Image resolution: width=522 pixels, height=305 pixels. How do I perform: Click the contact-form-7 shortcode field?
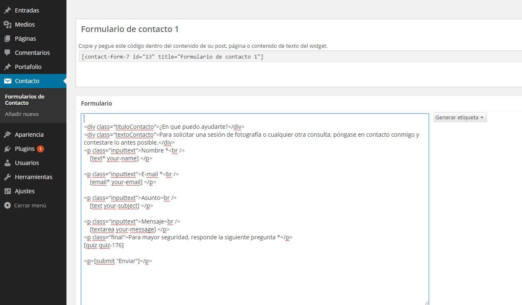click(x=300, y=57)
